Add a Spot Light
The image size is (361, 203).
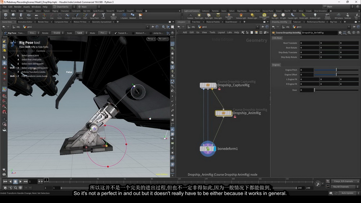209,16
